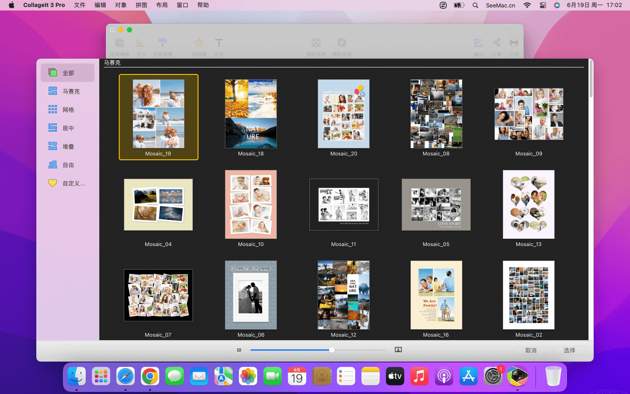Click the 取消 cancel button
Image resolution: width=630 pixels, height=394 pixels.
point(531,350)
